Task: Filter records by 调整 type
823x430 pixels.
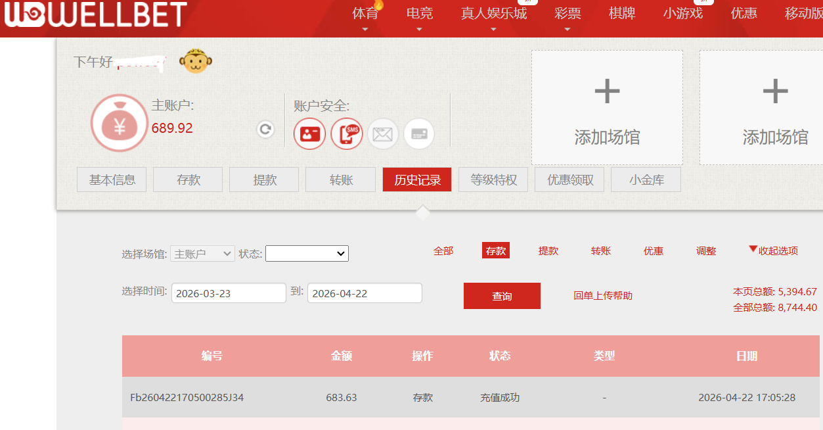Action: pyautogui.click(x=706, y=251)
